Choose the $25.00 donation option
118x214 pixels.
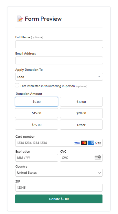(37, 125)
